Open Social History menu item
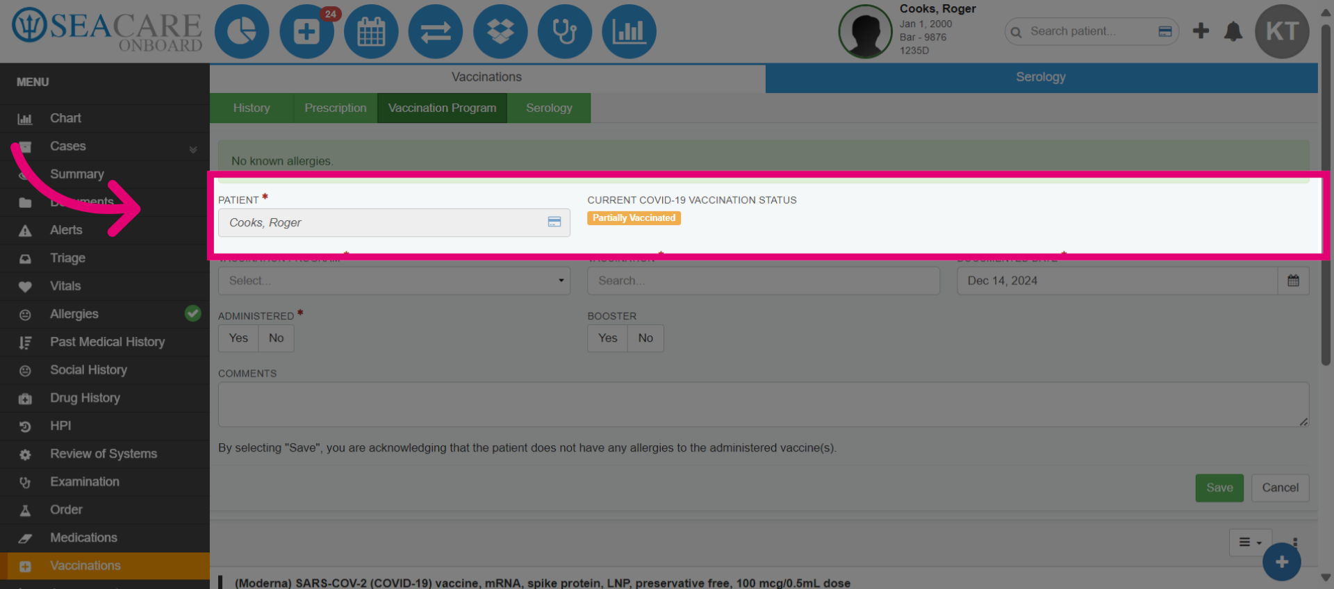This screenshot has width=1334, height=589. (x=105, y=370)
